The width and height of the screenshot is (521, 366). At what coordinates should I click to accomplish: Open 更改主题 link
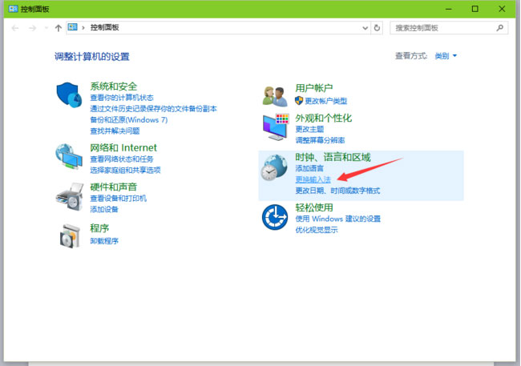[x=309, y=129]
